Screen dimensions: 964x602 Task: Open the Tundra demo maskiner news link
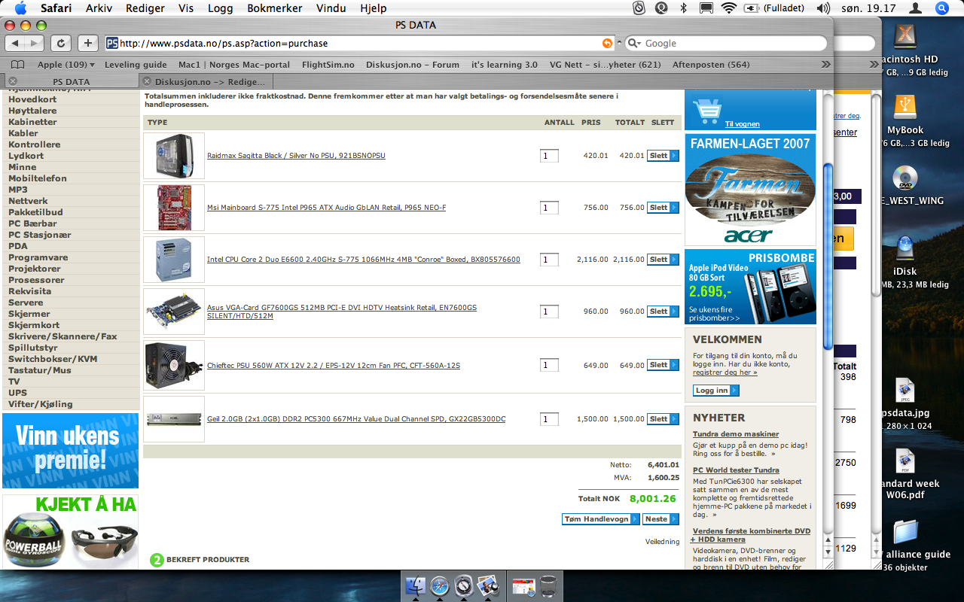coord(736,434)
